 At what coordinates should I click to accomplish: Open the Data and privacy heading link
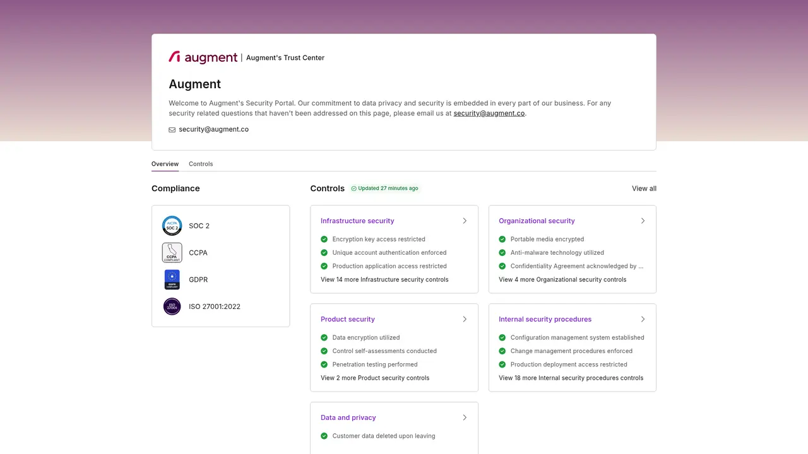coord(348,417)
